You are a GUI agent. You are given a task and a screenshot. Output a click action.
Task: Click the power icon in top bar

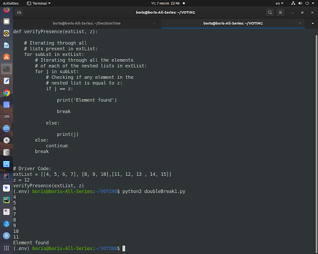click(307, 3)
